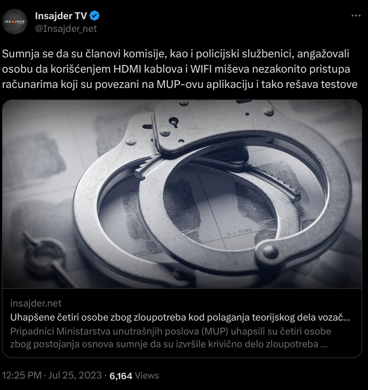Open the 6,164 view count
This screenshot has height=390, width=368.
pyautogui.click(x=121, y=375)
